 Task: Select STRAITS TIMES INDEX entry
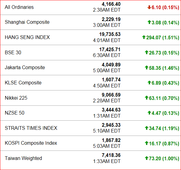(x=31, y=128)
